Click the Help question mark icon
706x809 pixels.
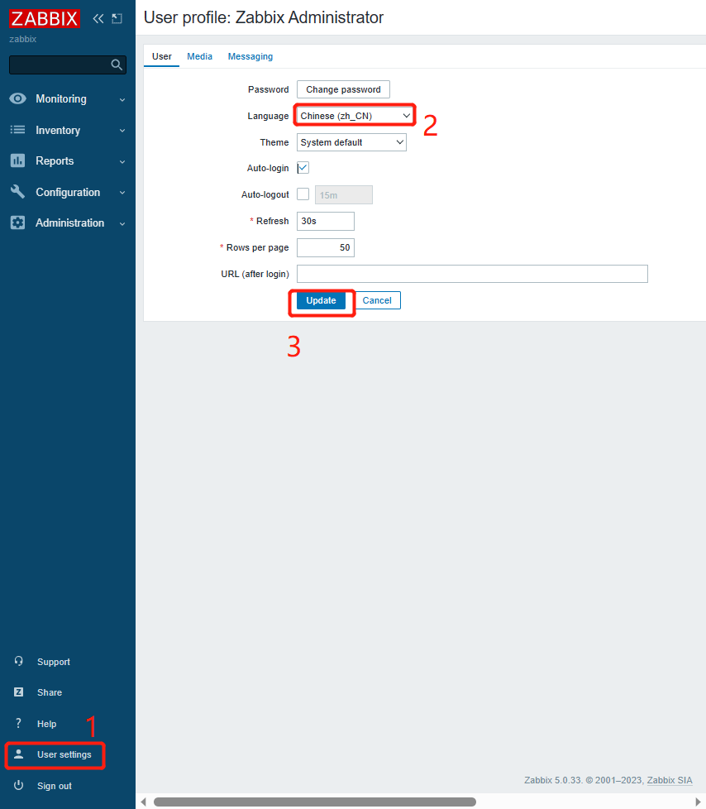pyautogui.click(x=18, y=723)
